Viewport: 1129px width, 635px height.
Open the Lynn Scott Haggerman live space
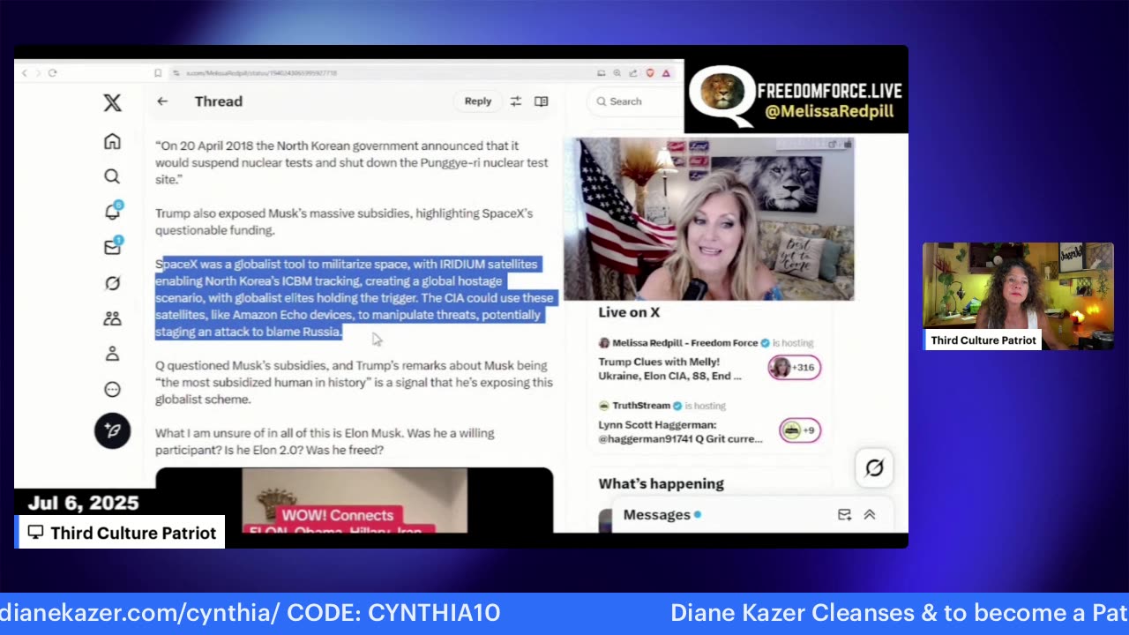click(x=681, y=431)
